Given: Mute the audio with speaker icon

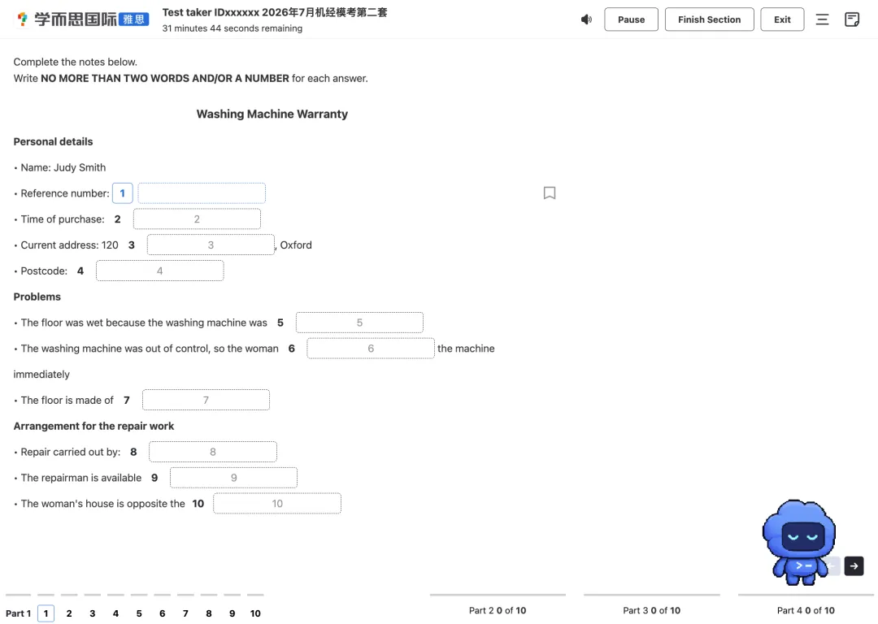Looking at the screenshot, I should pyautogui.click(x=586, y=19).
